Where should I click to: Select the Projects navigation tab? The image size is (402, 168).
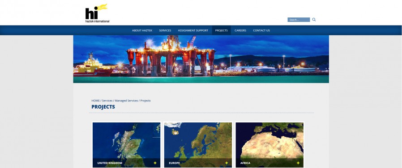[221, 30]
